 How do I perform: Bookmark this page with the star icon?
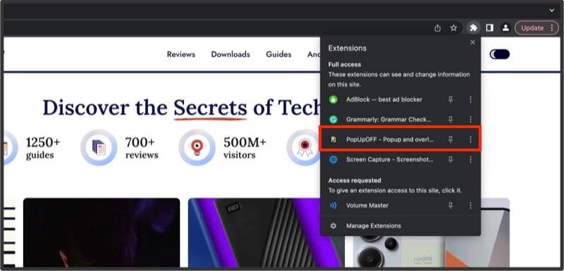point(453,27)
